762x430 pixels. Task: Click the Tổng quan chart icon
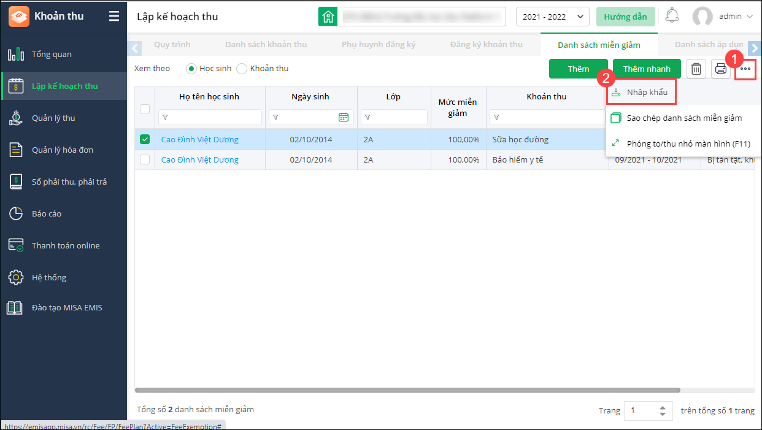click(x=16, y=55)
